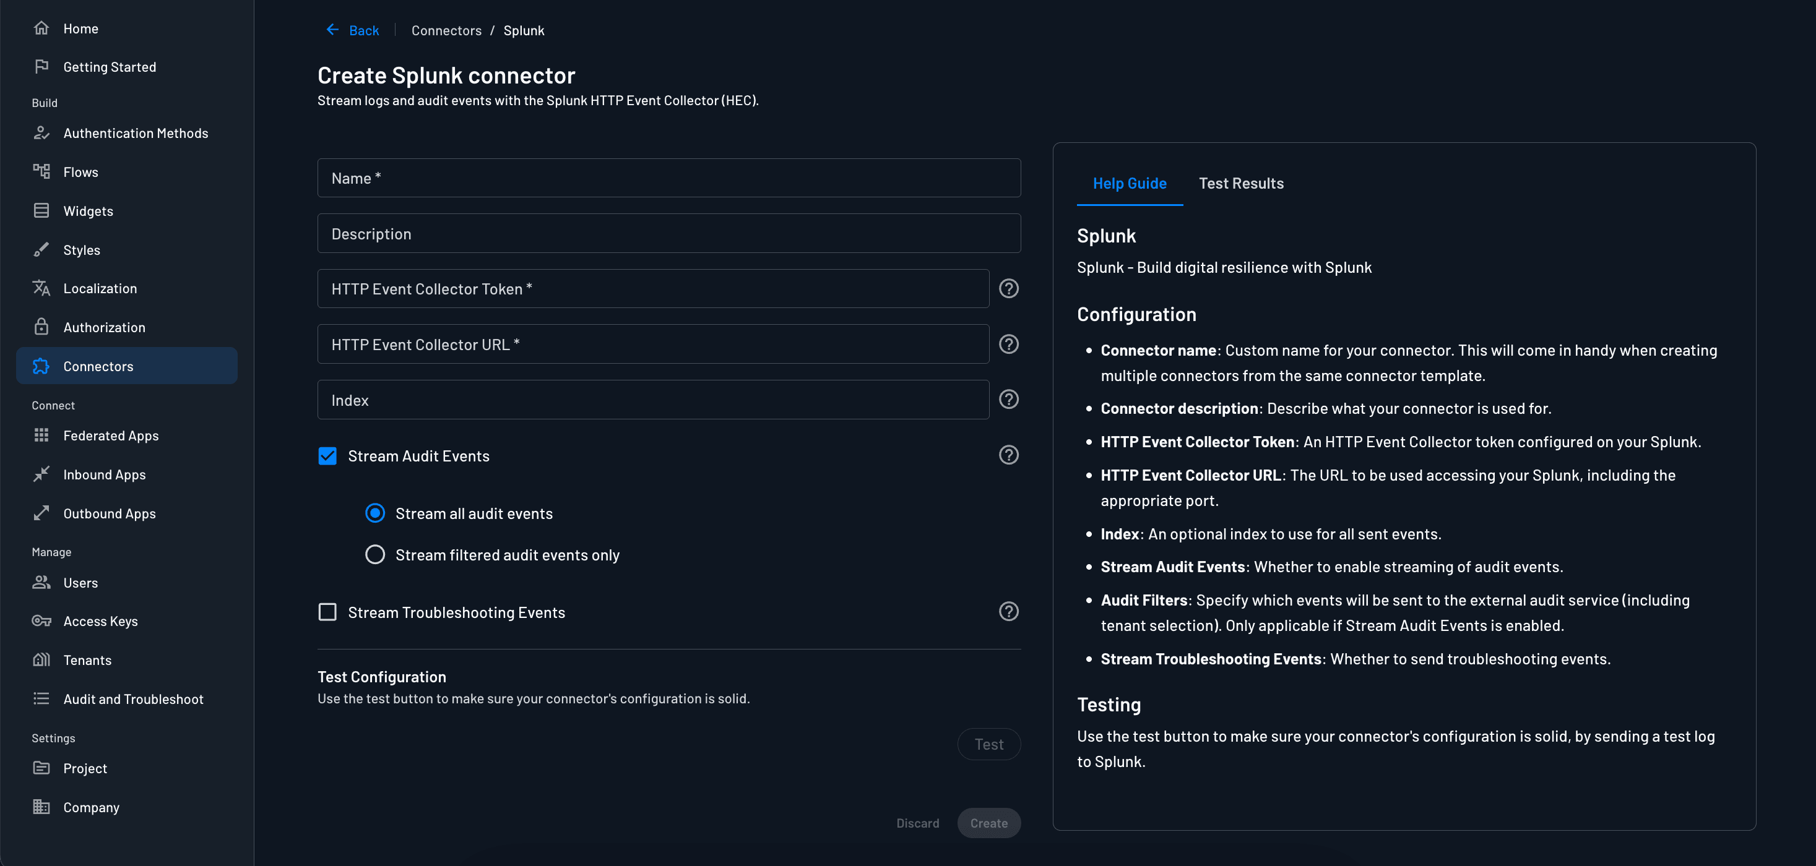Click the Access Keys icon
Screen dimensions: 1816x866
click(x=41, y=621)
